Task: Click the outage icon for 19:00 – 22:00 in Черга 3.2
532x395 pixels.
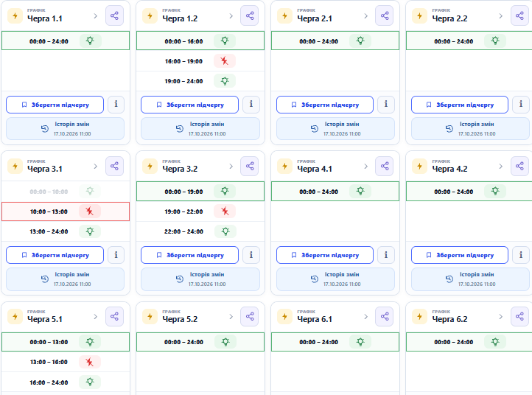Action: 225,212
